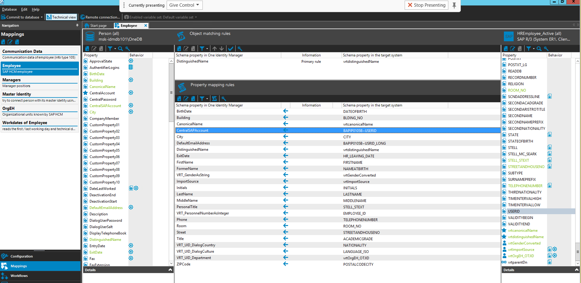The width and height of the screenshot is (581, 283).
Task: Click the magic wand icon in property mapping toolbar
Action: pyautogui.click(x=224, y=99)
